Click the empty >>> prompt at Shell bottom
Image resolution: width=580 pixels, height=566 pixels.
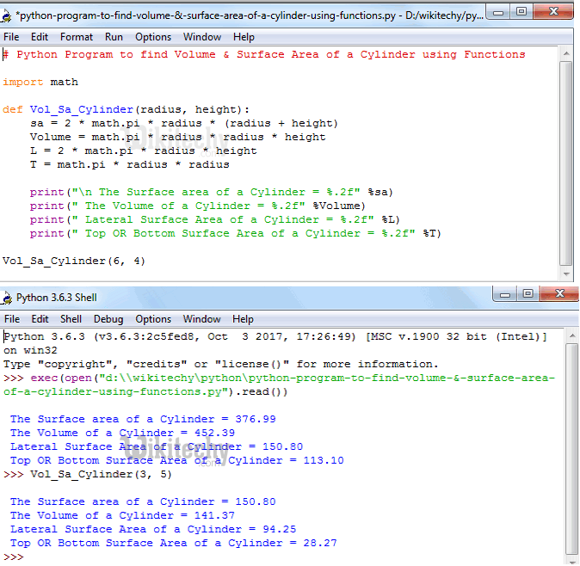pos(34,557)
